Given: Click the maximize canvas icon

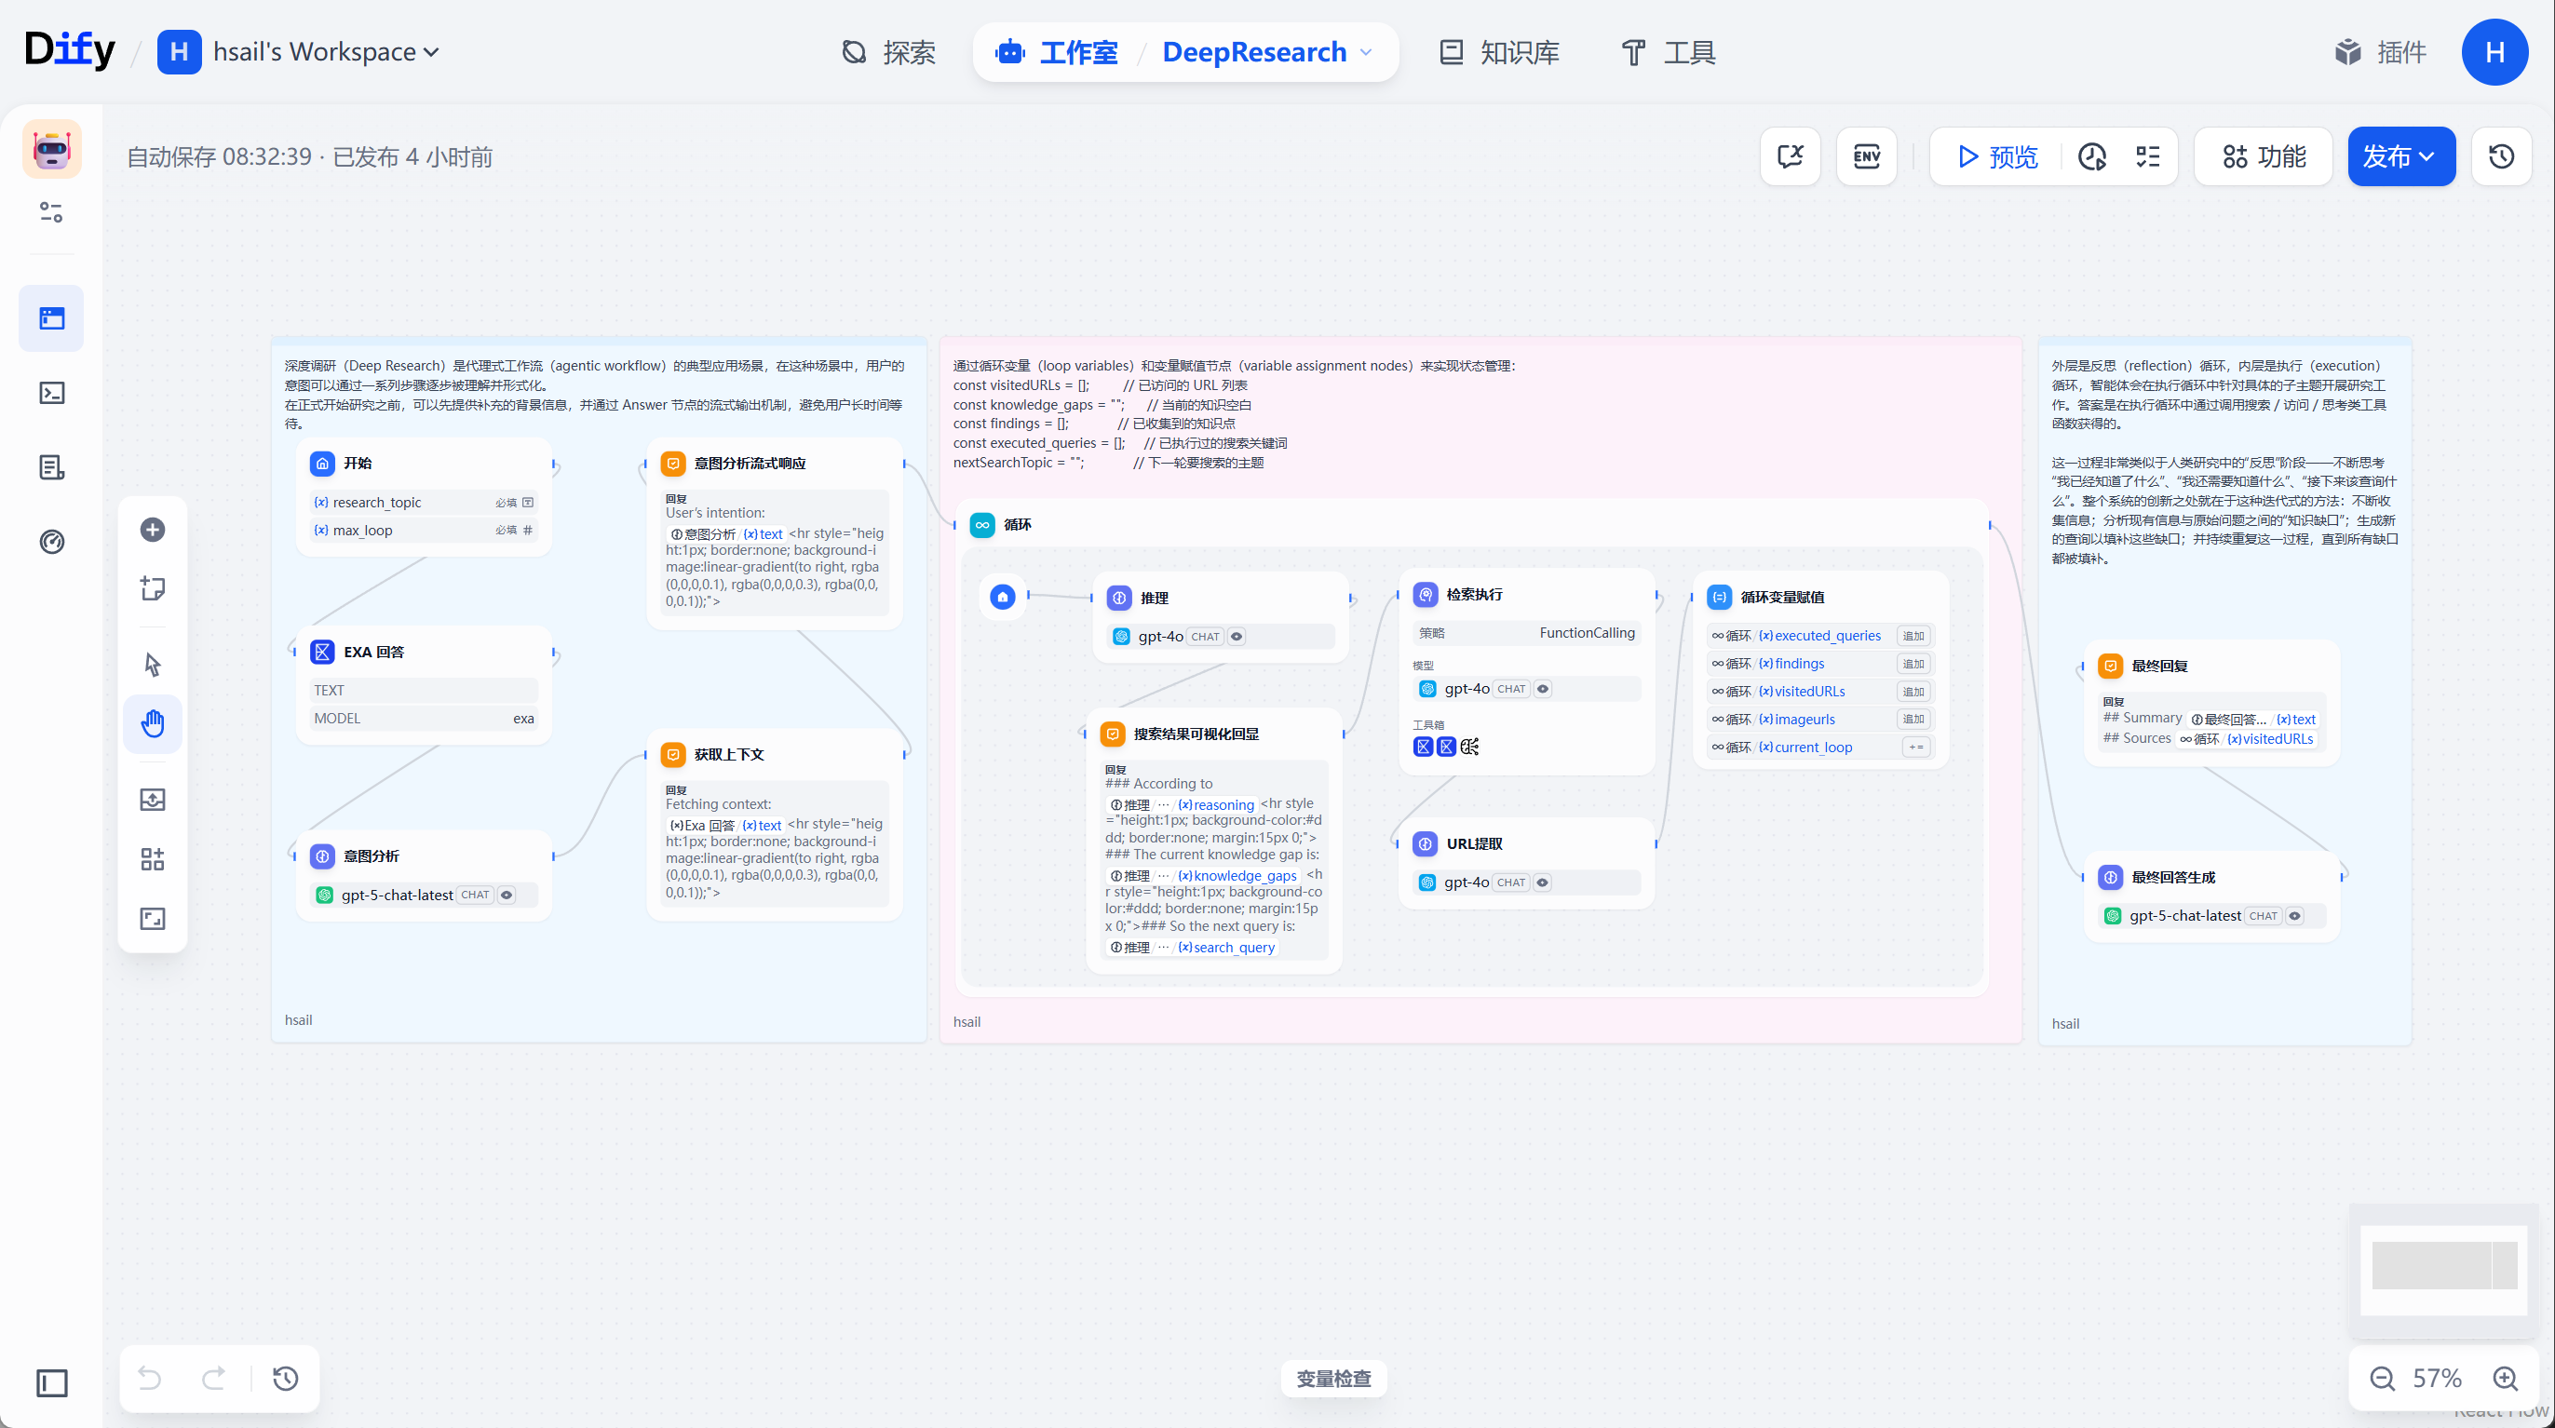Looking at the screenshot, I should [x=152, y=918].
